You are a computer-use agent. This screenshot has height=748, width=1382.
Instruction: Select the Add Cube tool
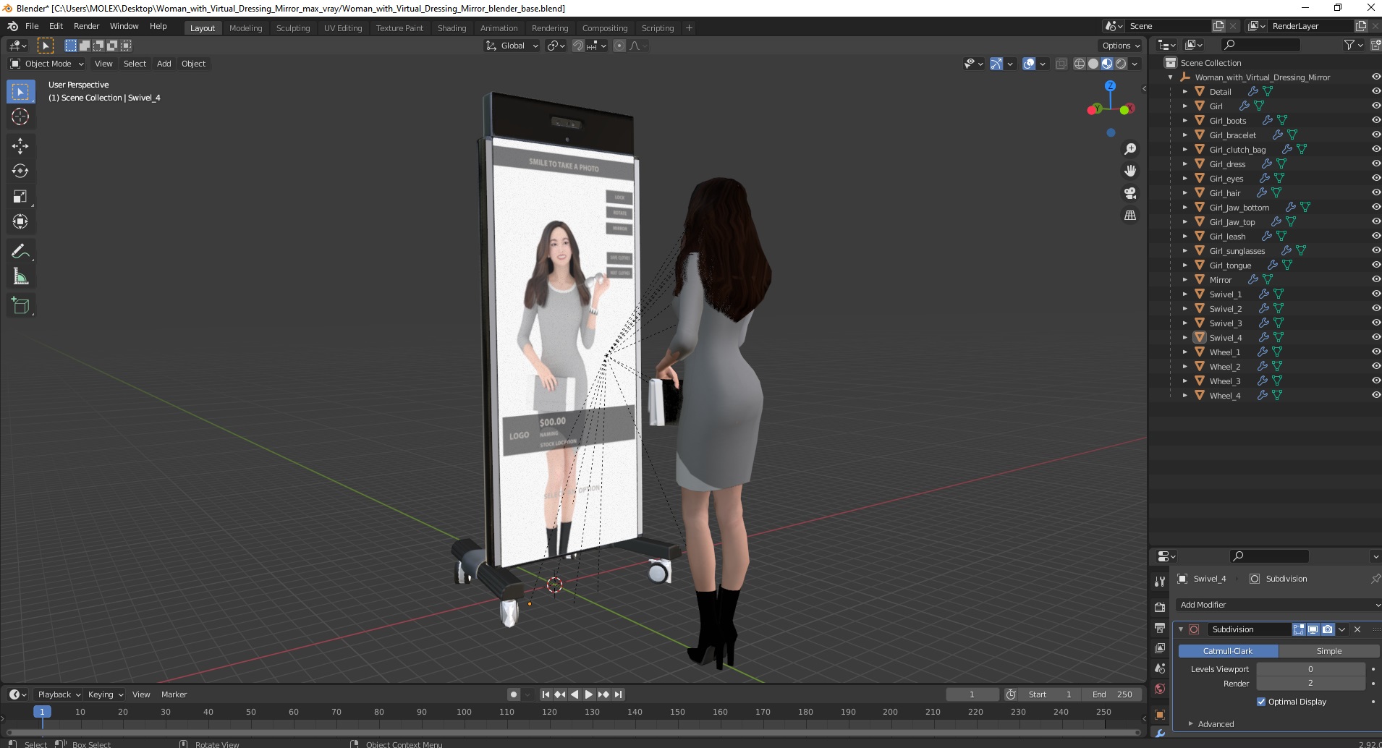pyautogui.click(x=20, y=305)
